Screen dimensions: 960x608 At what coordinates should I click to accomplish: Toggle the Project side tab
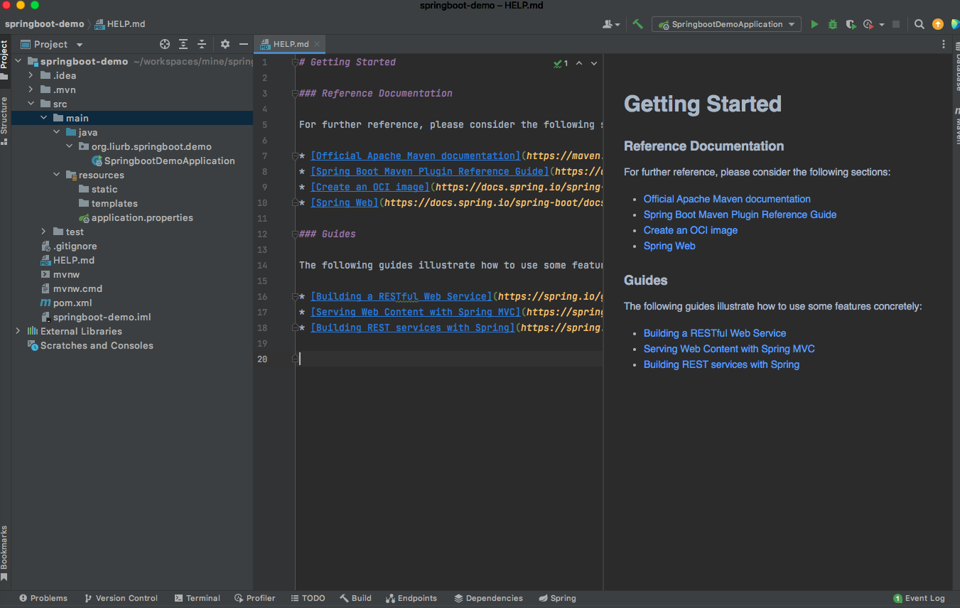click(4, 59)
